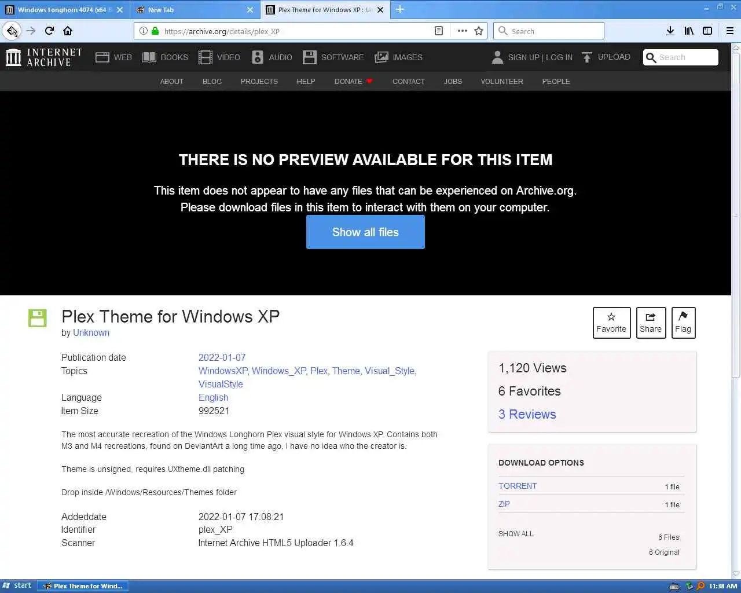Flag this item
This screenshot has height=593, width=741.
click(683, 323)
